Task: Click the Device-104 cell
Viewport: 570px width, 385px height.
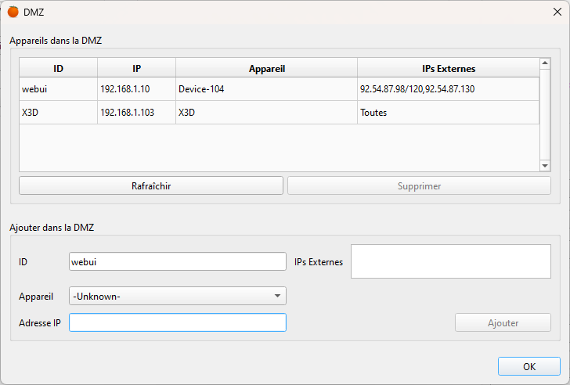Action: tap(267, 89)
